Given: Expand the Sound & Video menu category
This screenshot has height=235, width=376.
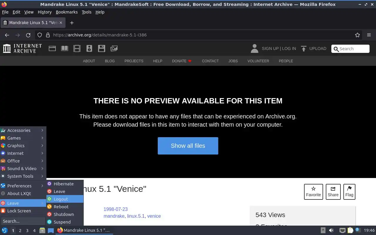Looking at the screenshot, I should 23,169.
